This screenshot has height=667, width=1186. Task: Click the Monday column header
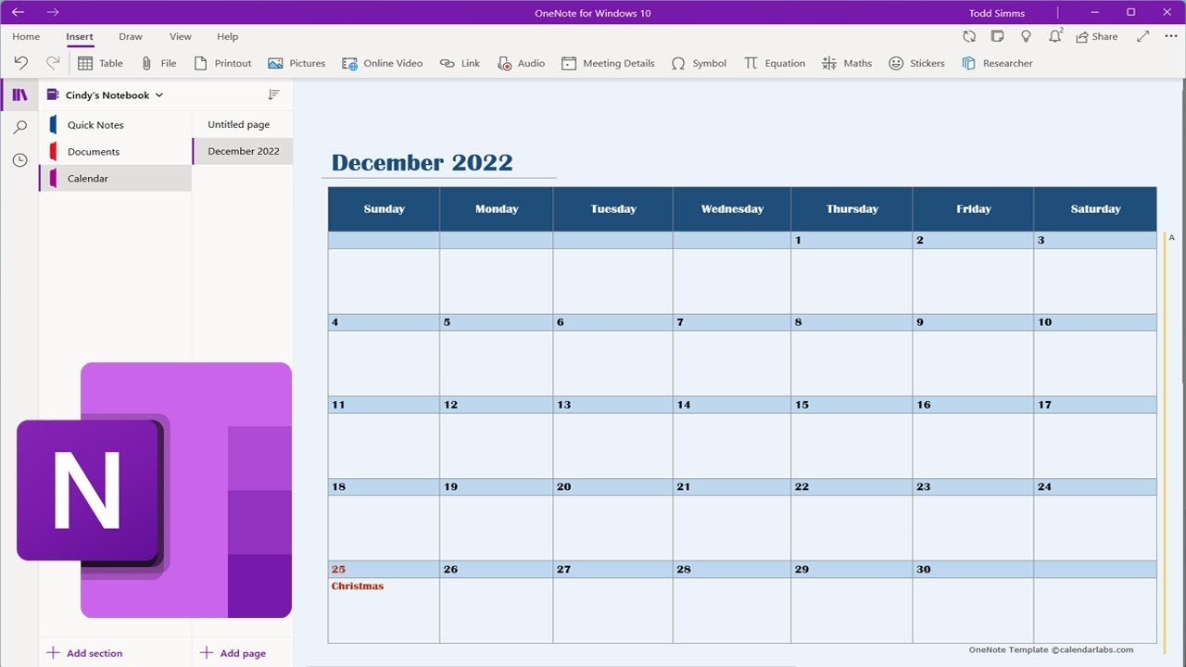point(497,209)
